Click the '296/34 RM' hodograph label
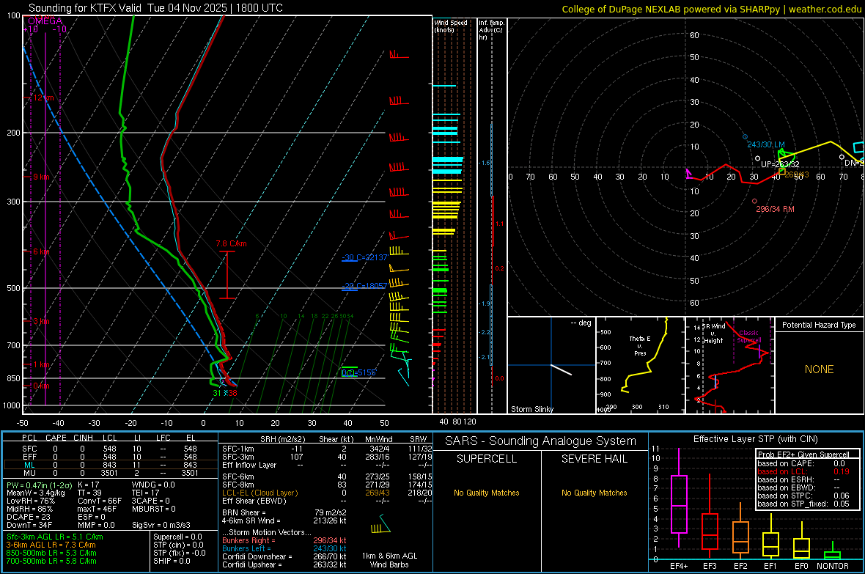The height and width of the screenshot is (574, 865). (x=775, y=209)
